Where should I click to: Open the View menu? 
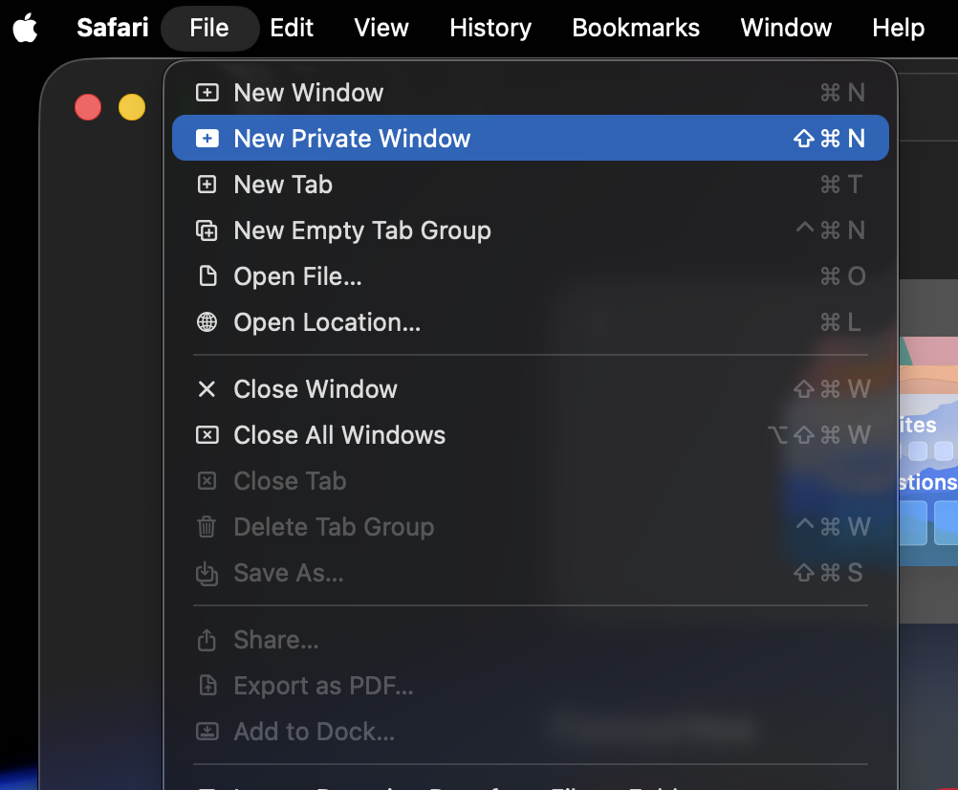[381, 28]
